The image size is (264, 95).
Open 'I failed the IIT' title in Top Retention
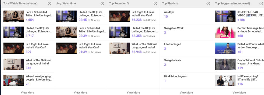[x=145, y=30]
